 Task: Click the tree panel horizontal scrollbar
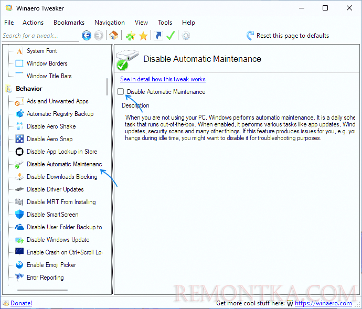(x=42, y=290)
